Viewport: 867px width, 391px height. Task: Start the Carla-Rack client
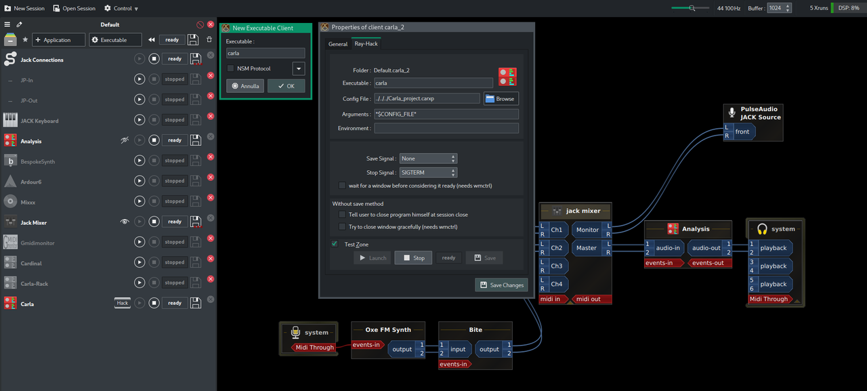pyautogui.click(x=140, y=283)
